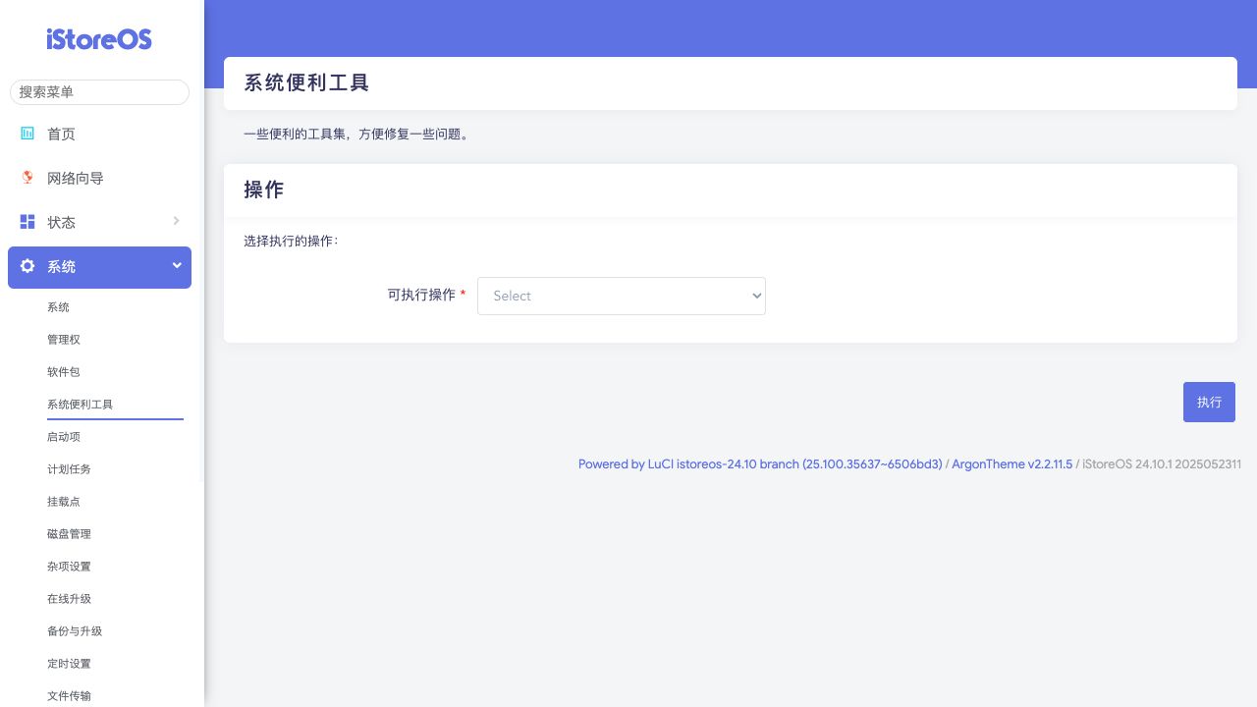Focus the 搜索菜单 search field
The height and width of the screenshot is (707, 1257).
[99, 91]
